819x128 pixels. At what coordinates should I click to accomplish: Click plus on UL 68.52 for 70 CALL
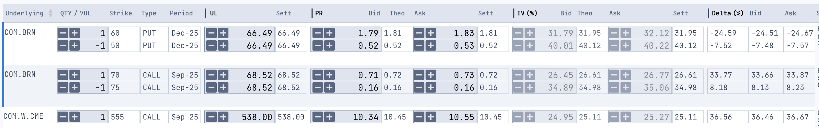(x=223, y=75)
